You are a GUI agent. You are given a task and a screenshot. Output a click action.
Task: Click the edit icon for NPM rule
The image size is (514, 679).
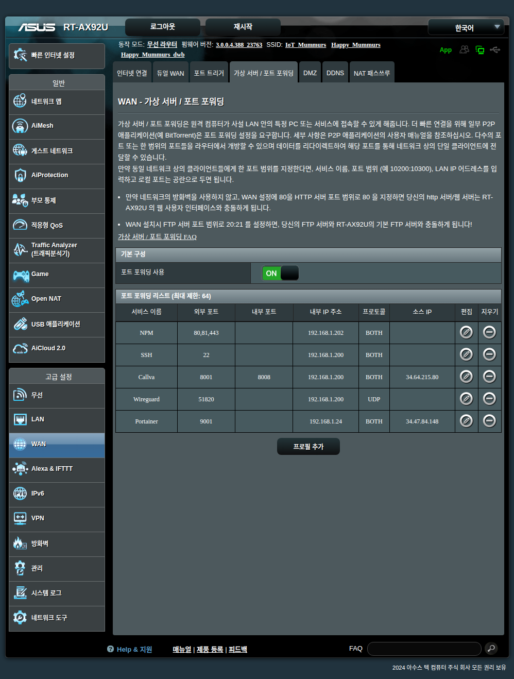click(466, 332)
